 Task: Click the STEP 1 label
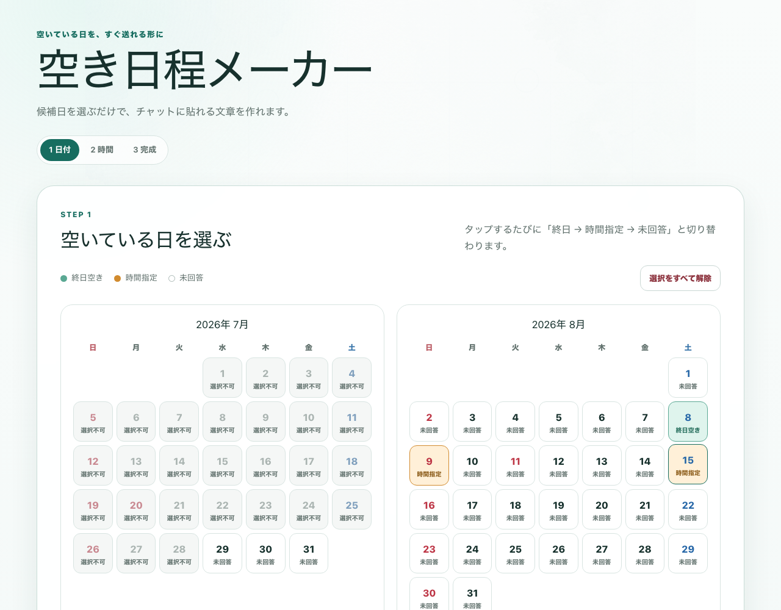76,215
